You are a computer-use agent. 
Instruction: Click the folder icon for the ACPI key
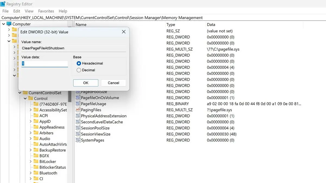36,115
